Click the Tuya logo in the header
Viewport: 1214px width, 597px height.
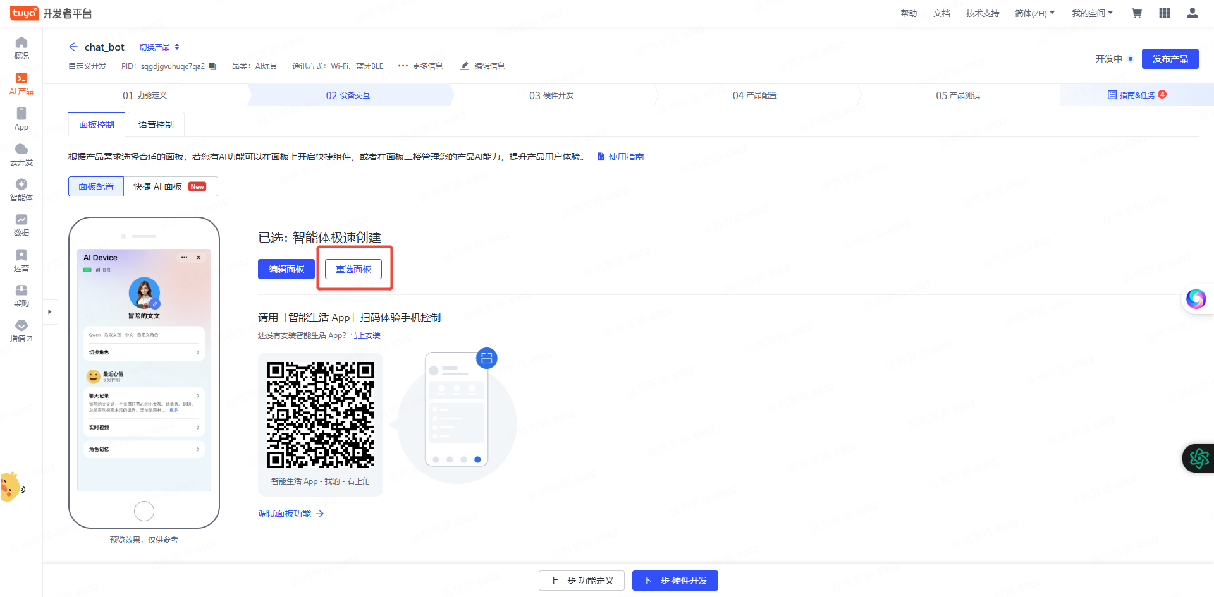coord(24,13)
